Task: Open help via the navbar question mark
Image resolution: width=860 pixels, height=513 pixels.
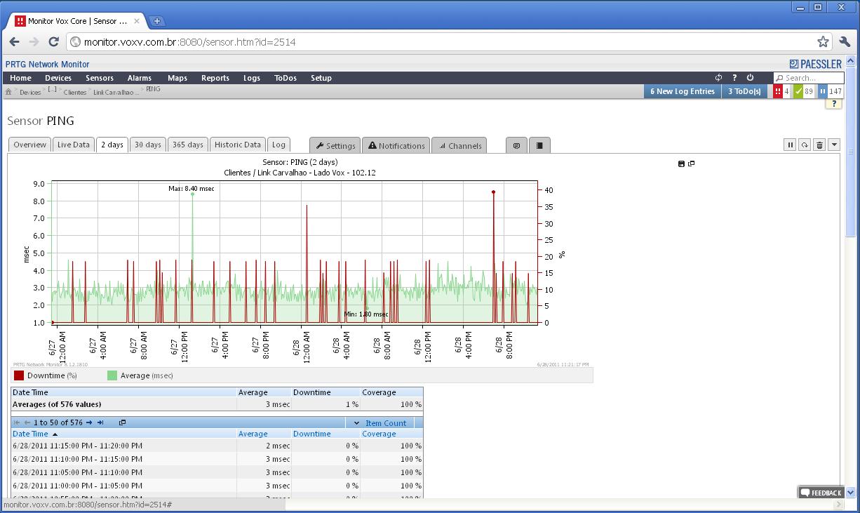Action: coord(734,78)
